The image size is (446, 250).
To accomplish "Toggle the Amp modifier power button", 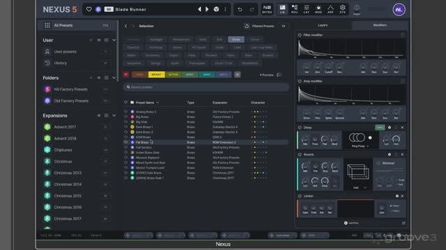I will (x=300, y=81).
